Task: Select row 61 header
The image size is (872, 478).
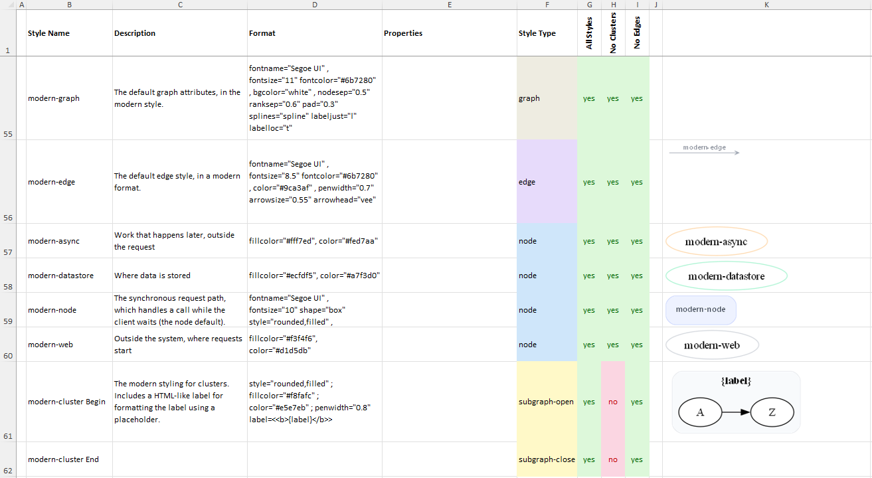Action: click(7, 402)
